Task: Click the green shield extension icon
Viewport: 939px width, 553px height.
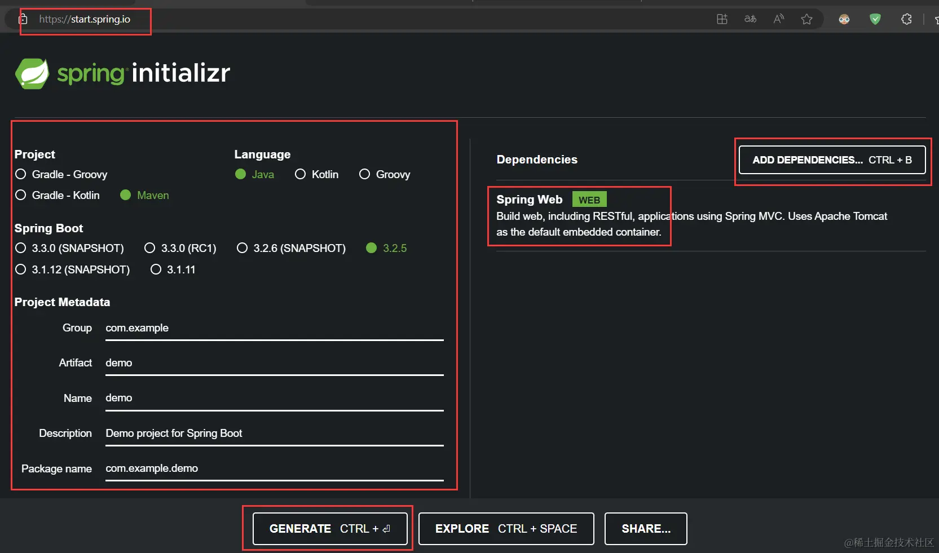Action: click(875, 19)
